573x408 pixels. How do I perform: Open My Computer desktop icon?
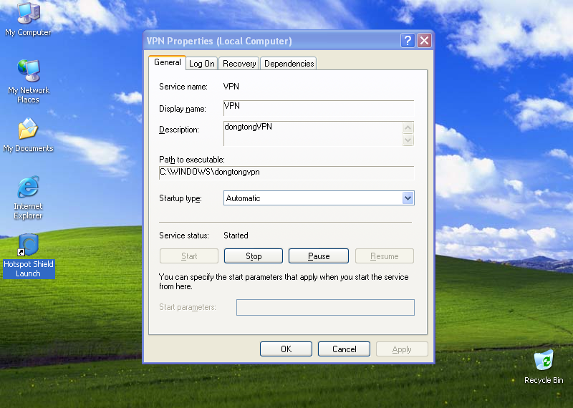click(28, 14)
